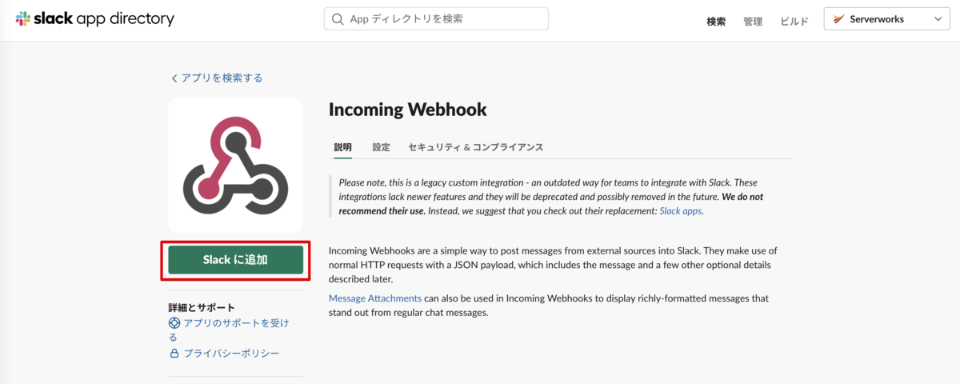Click the Slack app directory logo

click(x=94, y=18)
